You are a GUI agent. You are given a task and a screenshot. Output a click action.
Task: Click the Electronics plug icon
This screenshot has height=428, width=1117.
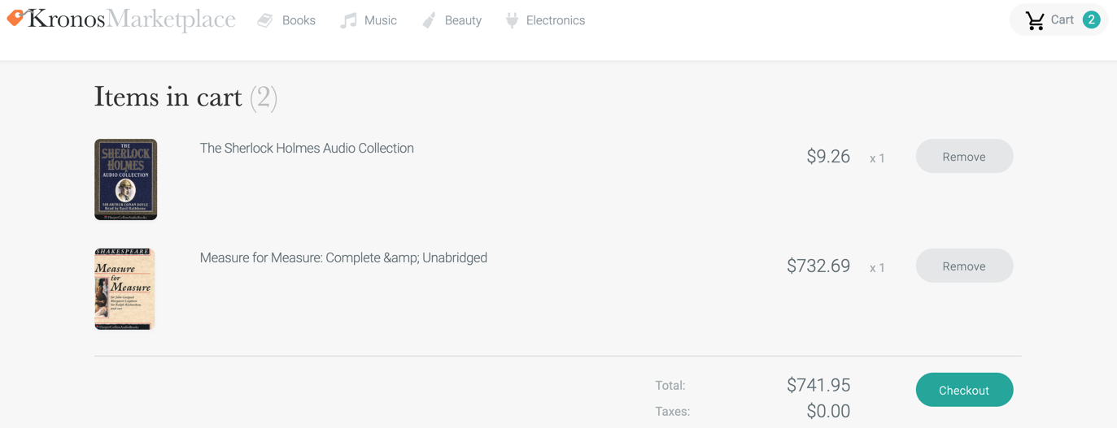pos(512,20)
